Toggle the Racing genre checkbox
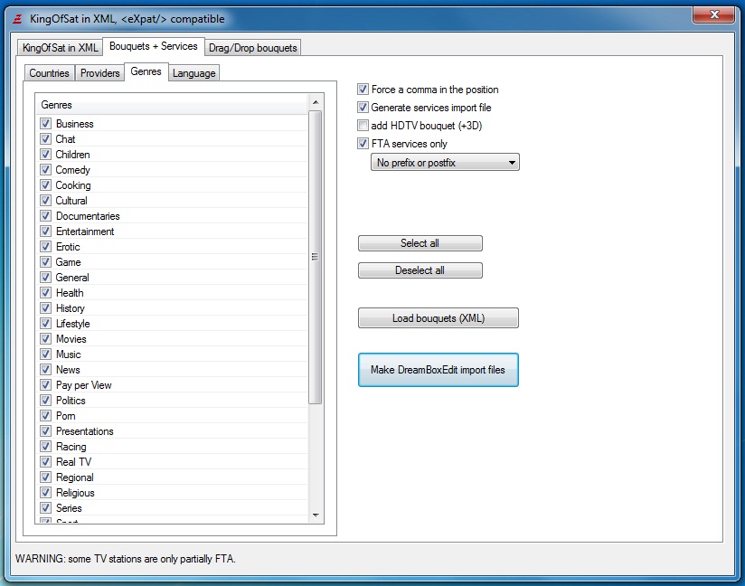Screen dimensions: 745x586 [x=45, y=446]
